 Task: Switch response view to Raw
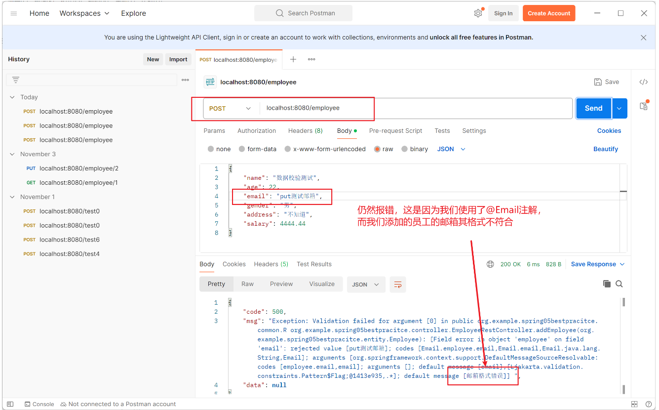tap(247, 284)
